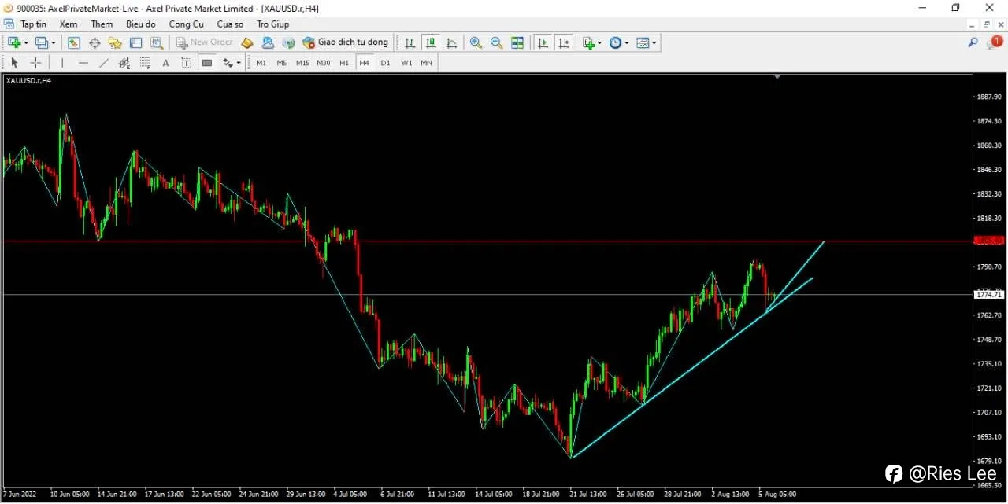Open the Cong Cu menu
The height and width of the screenshot is (504, 1008).
click(186, 24)
